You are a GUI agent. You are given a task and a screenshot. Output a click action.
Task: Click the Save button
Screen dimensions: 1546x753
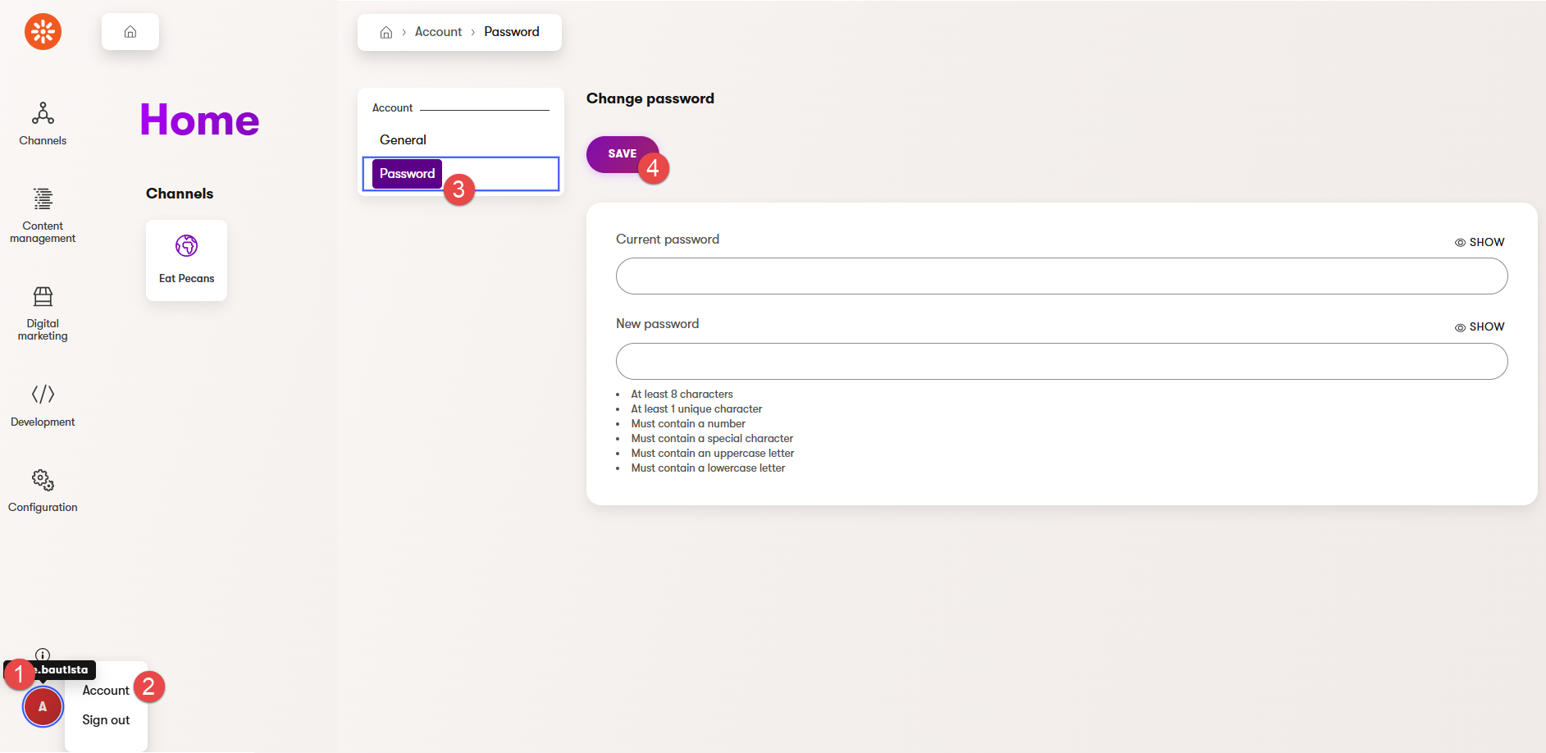coord(622,153)
